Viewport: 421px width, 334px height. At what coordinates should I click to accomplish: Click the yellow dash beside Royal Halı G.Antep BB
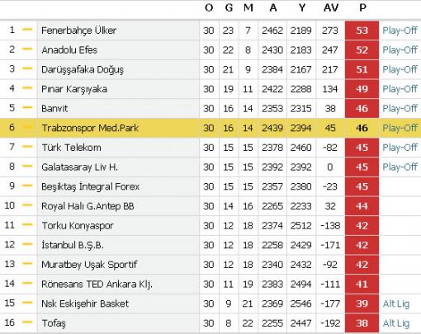click(27, 205)
